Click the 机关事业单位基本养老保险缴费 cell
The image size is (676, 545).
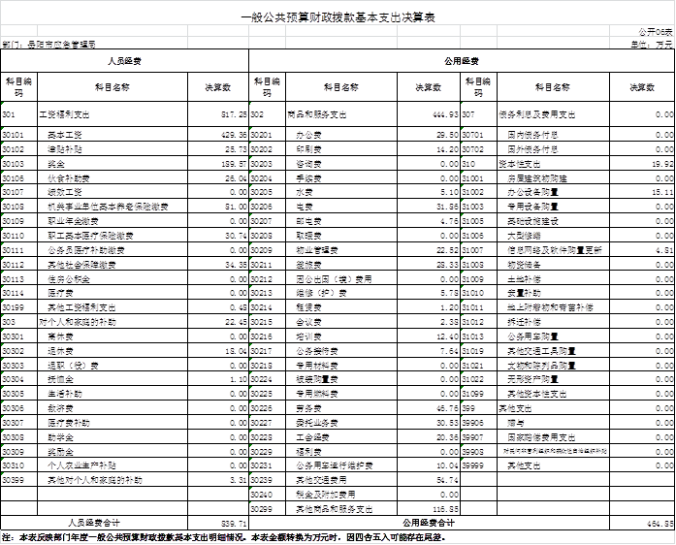[x=108, y=207]
